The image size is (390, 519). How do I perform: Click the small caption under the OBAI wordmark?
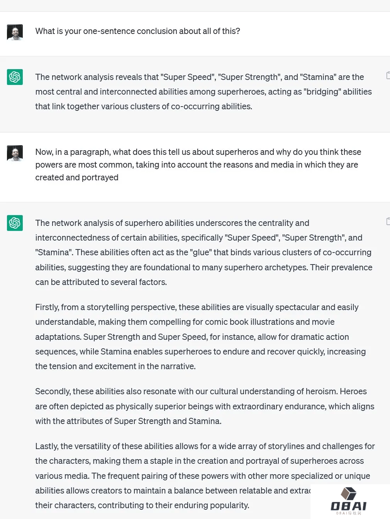(x=348, y=513)
